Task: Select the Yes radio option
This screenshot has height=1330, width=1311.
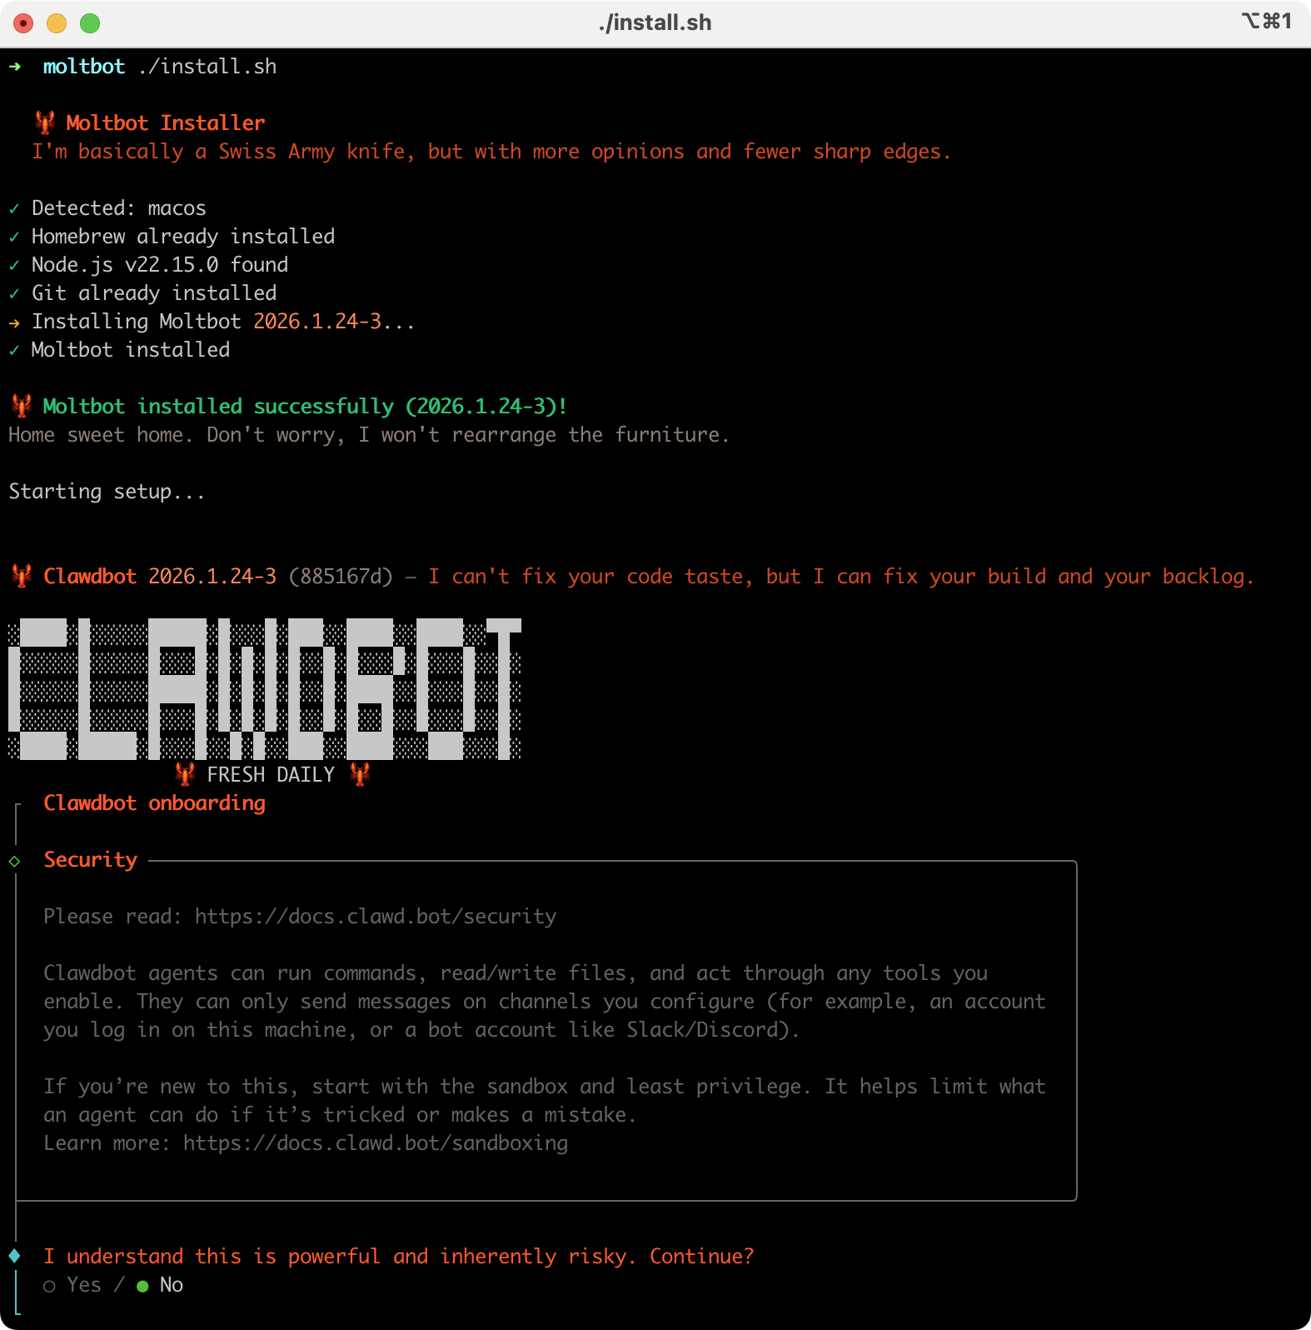Action: tap(50, 1286)
